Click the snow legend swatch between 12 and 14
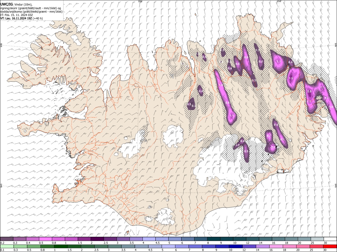This screenshot has height=252, width=337. (x=252, y=239)
